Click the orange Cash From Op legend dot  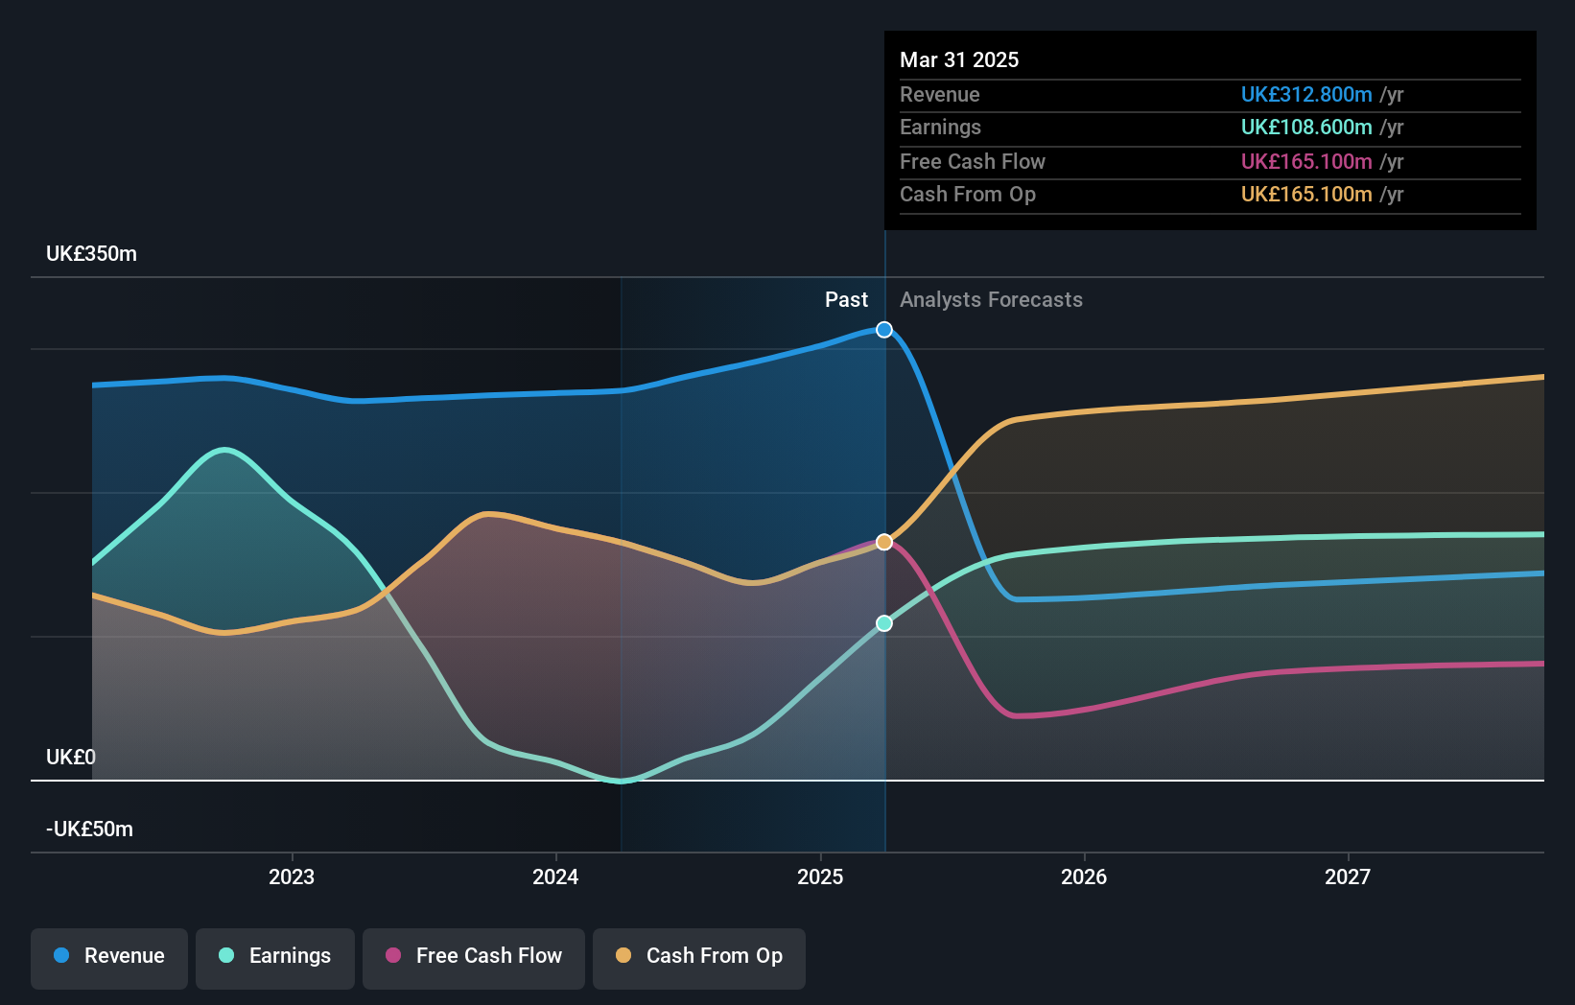click(x=623, y=956)
